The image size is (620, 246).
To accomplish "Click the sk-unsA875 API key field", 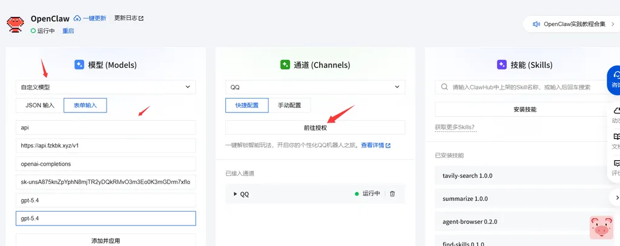I will tap(106, 182).
